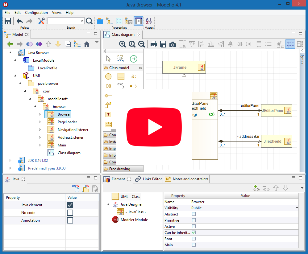Select the Modeler Module entry

tap(130, 220)
